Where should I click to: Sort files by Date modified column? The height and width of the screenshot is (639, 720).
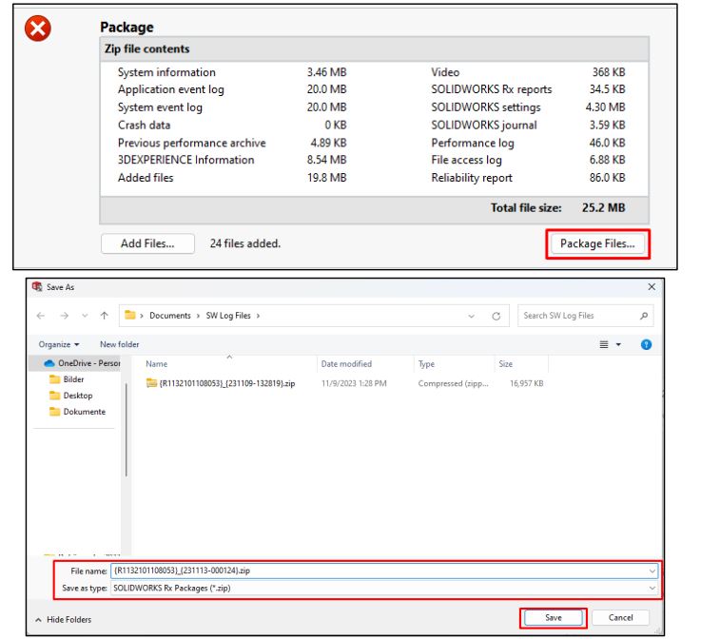pos(346,364)
